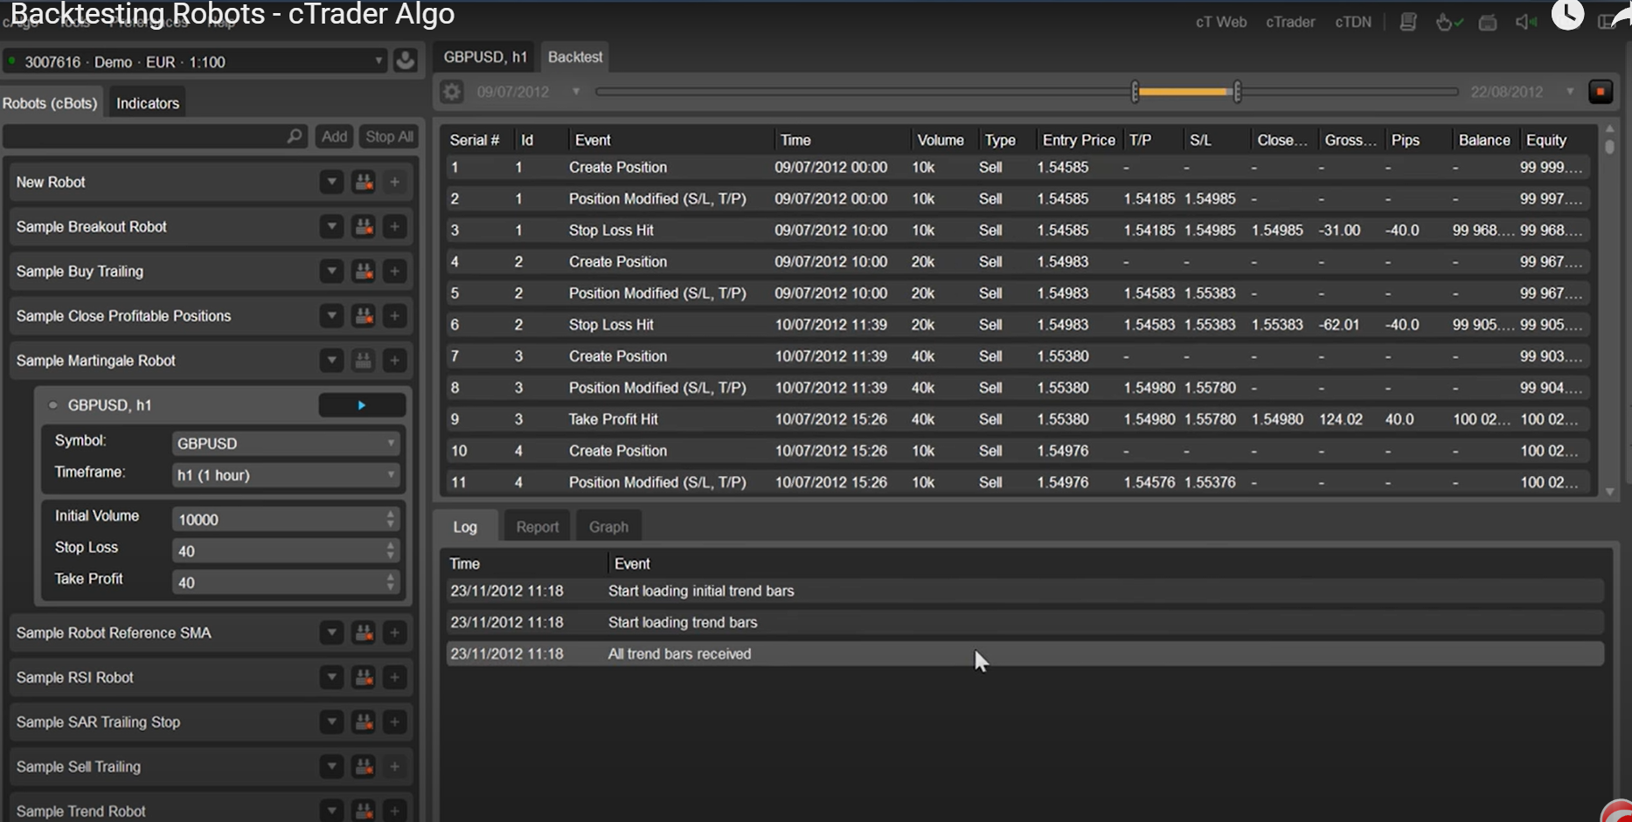The image size is (1632, 822).
Task: Build Sample Sell Trailing icon
Action: pyautogui.click(x=364, y=766)
